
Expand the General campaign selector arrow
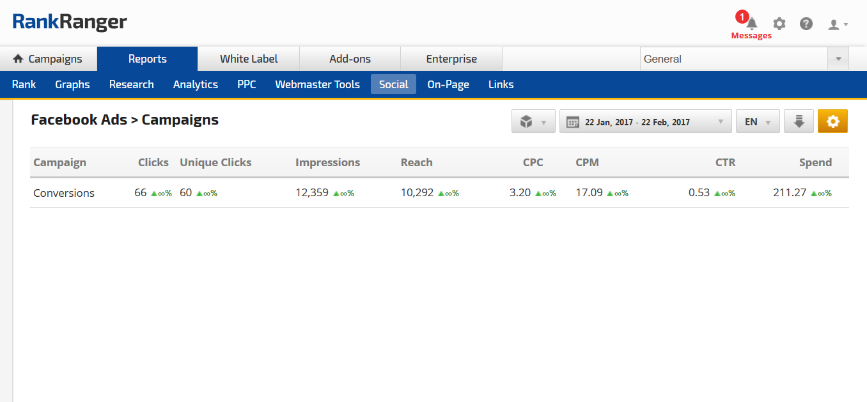(838, 59)
